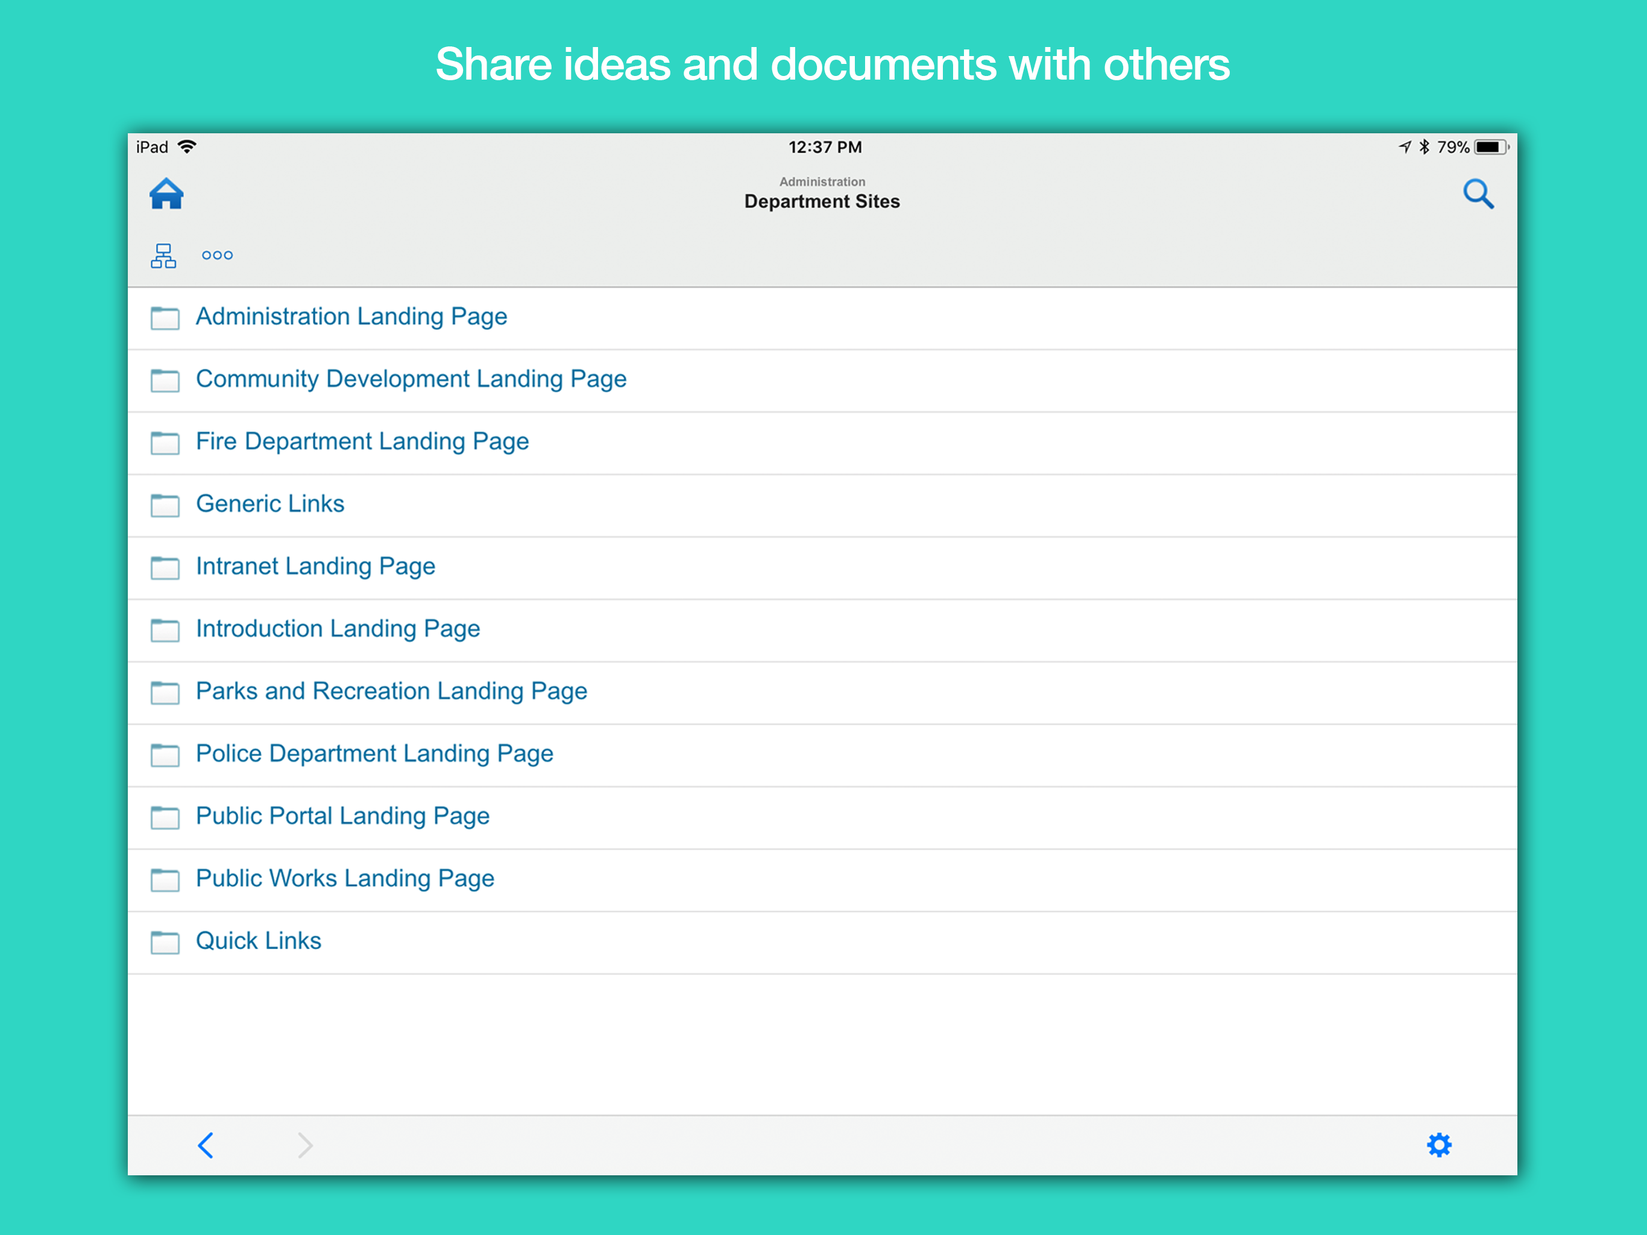Click folder icon beside Generic Links
This screenshot has width=1647, height=1235.
(x=165, y=505)
